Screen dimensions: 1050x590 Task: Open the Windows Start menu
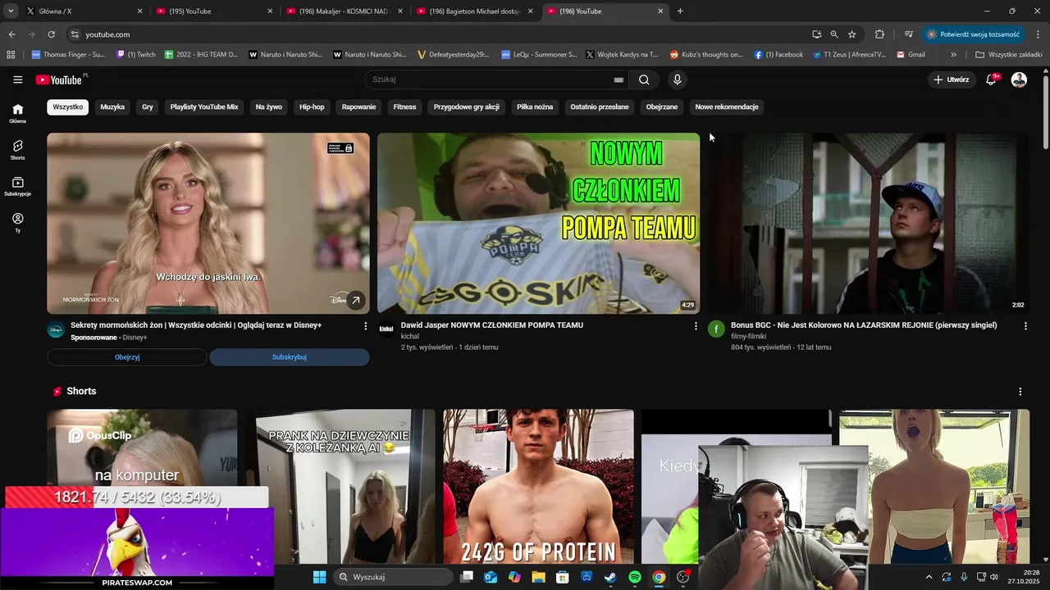coord(319,577)
